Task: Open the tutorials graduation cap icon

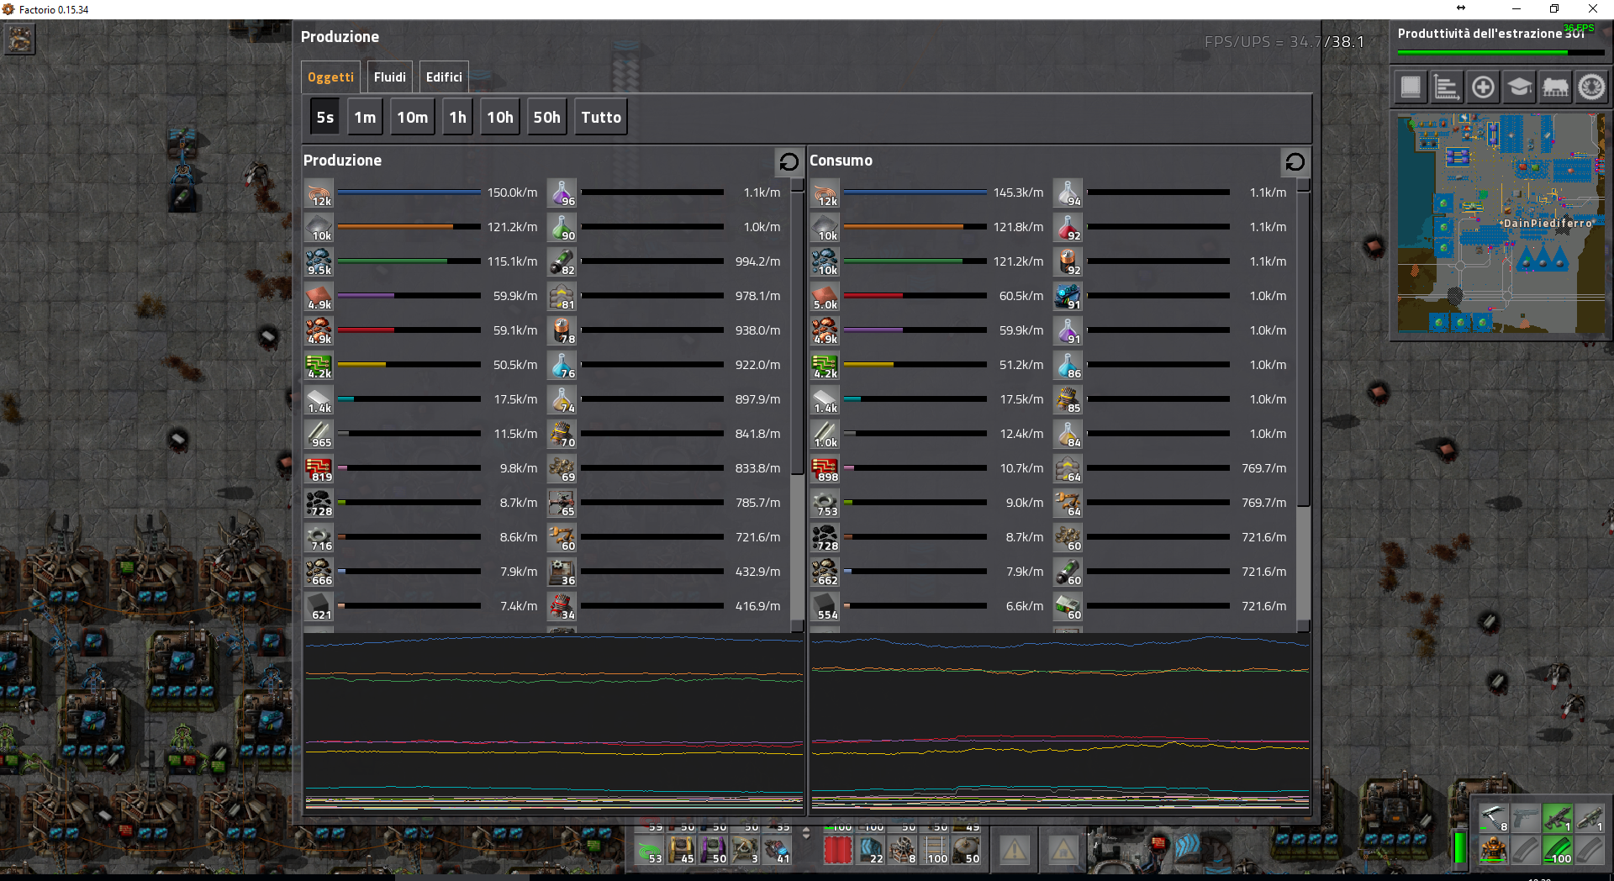Action: pos(1519,87)
